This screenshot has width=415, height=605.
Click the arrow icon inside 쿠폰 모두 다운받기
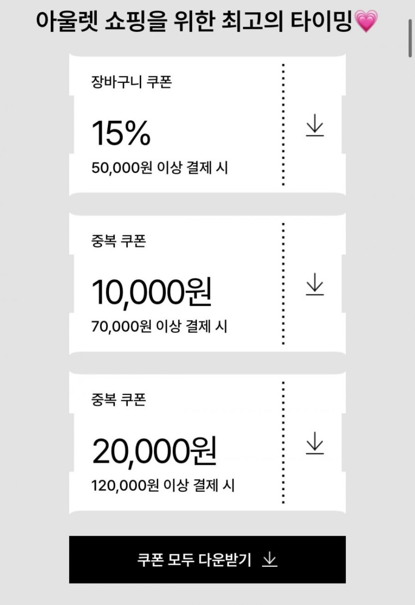(269, 560)
